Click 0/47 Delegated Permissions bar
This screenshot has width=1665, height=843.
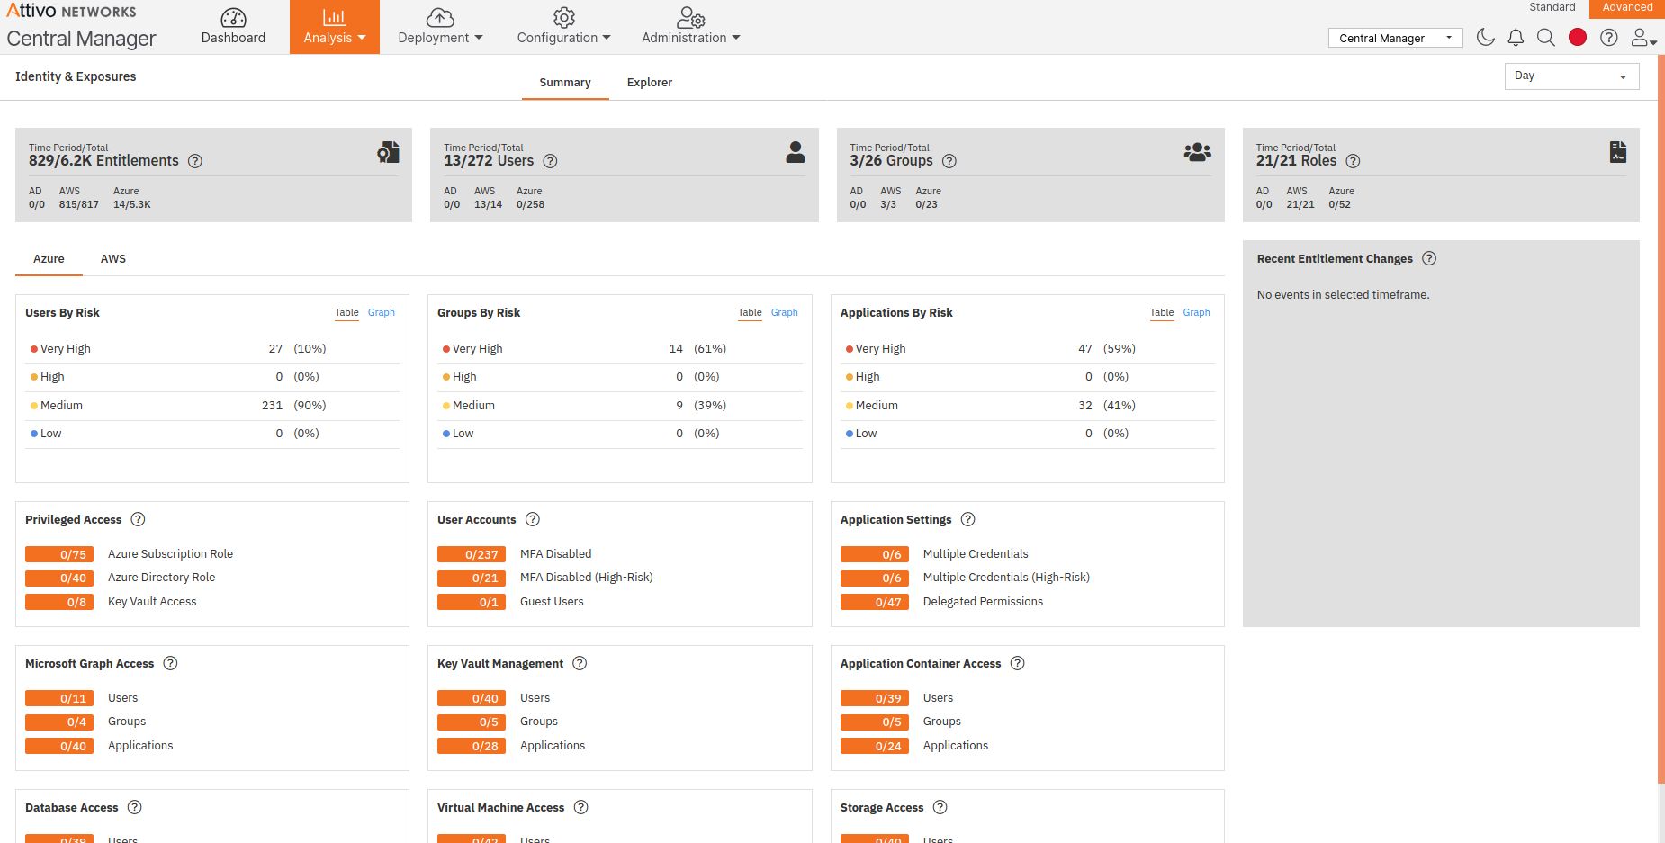click(875, 602)
